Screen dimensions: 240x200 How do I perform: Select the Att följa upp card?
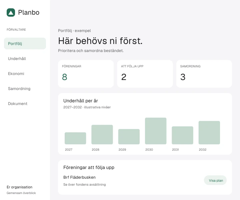coord(145,74)
